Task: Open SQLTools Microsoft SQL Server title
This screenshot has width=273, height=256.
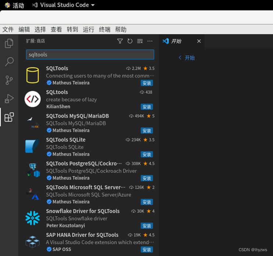Action: (85, 187)
